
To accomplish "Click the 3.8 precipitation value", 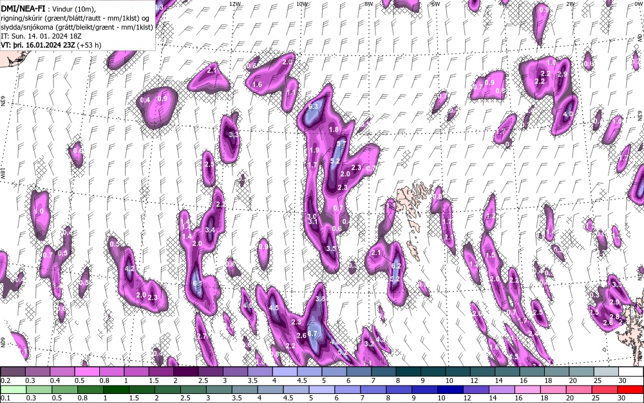I will tap(320, 299).
